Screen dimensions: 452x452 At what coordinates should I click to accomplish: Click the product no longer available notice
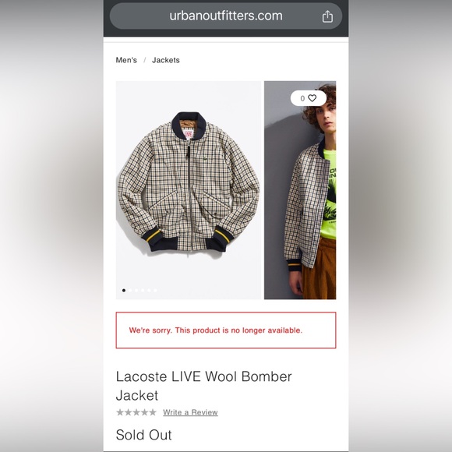[x=226, y=330]
